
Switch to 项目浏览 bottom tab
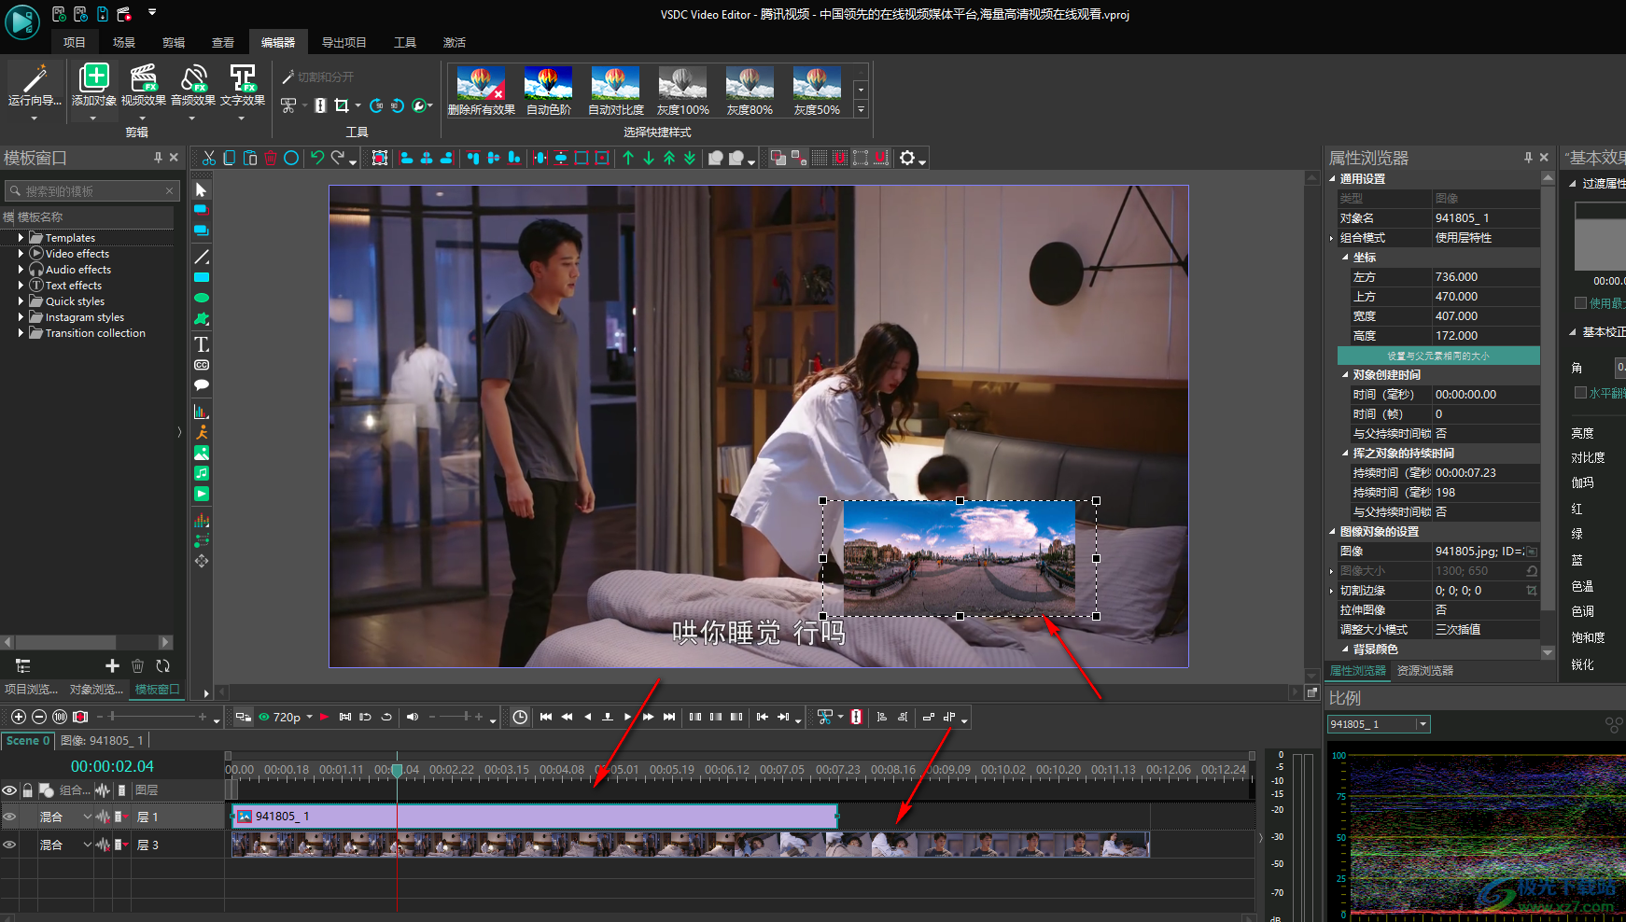(x=31, y=690)
